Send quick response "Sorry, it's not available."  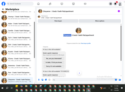click(54, 66)
